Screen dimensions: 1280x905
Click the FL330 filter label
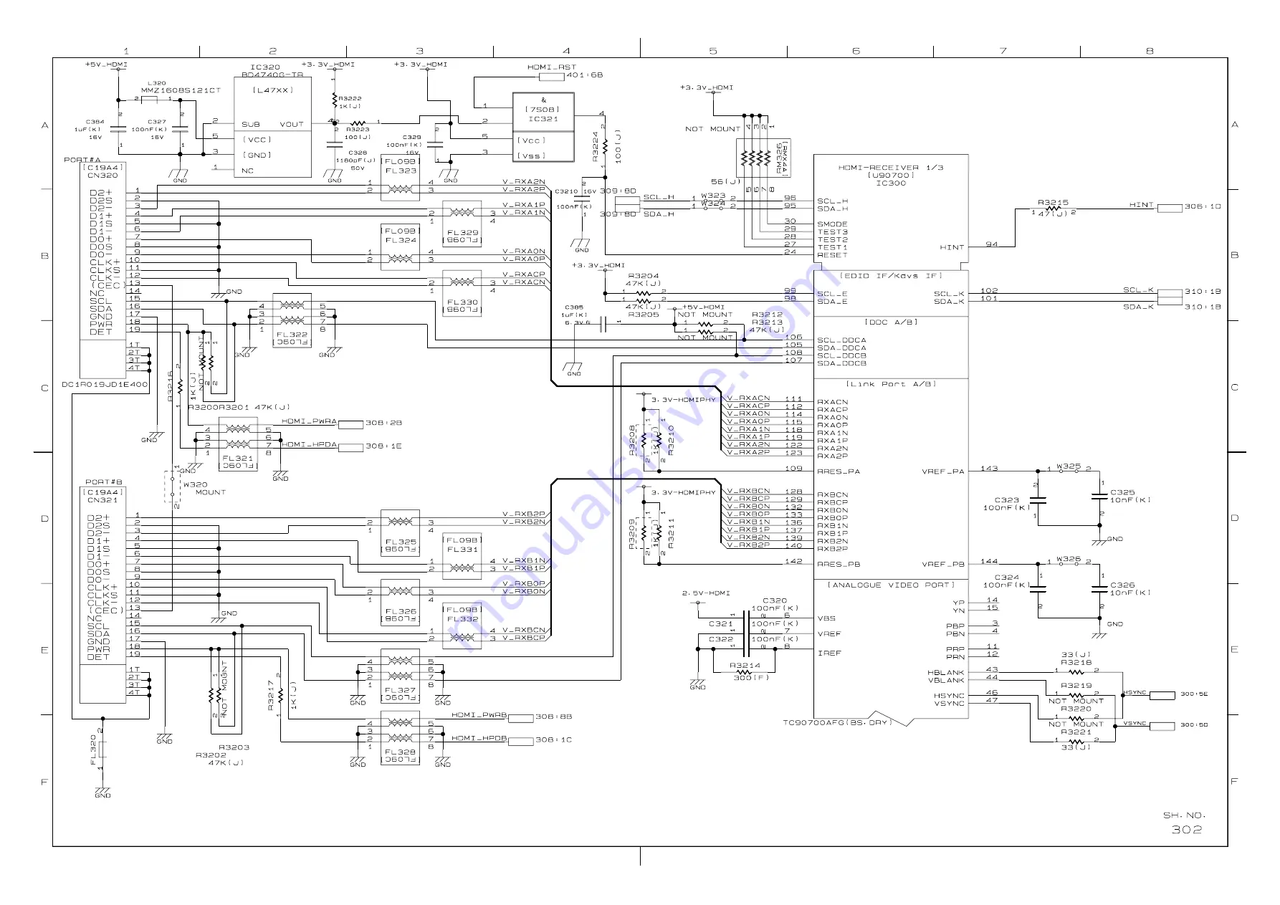pos(462,302)
